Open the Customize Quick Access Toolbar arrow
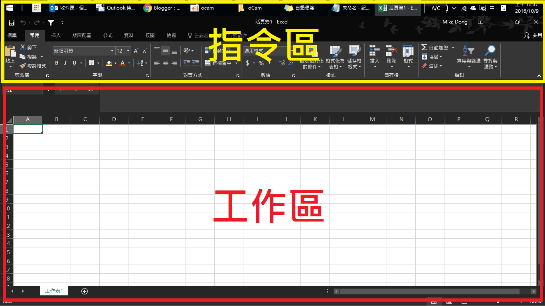Screen dimensions: 545x306 pyautogui.click(x=63, y=23)
